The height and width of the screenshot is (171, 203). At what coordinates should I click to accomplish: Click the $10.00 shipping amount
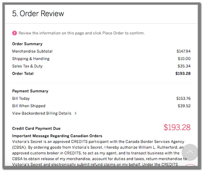[x=184, y=59]
